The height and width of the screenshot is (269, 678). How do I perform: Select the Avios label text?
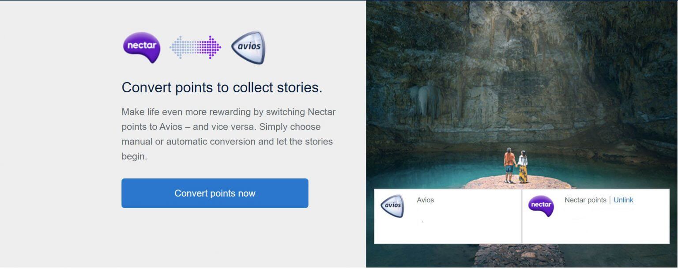coord(425,200)
